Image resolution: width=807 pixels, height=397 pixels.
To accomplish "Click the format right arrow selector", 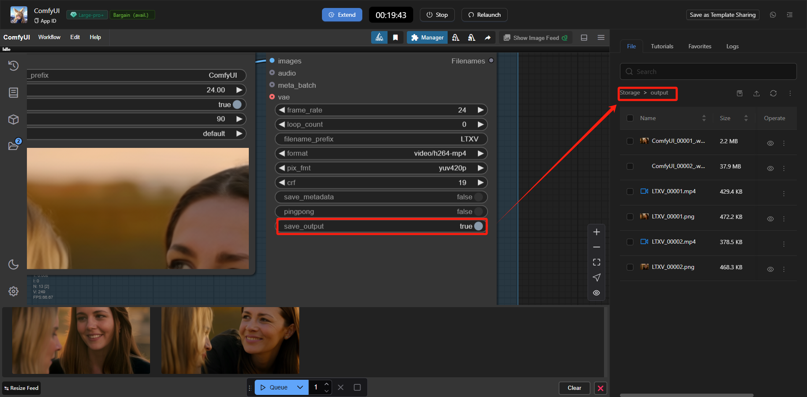I will (480, 153).
